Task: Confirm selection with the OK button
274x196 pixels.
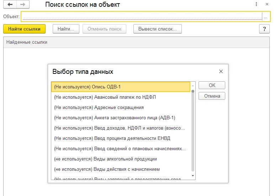Action: point(212,85)
